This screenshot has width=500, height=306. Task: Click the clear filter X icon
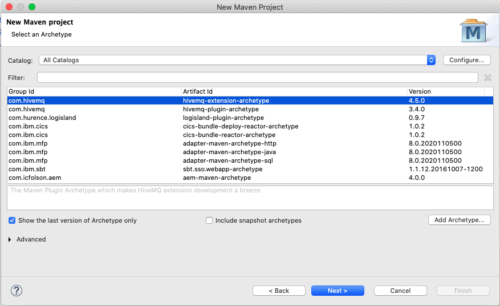(487, 78)
